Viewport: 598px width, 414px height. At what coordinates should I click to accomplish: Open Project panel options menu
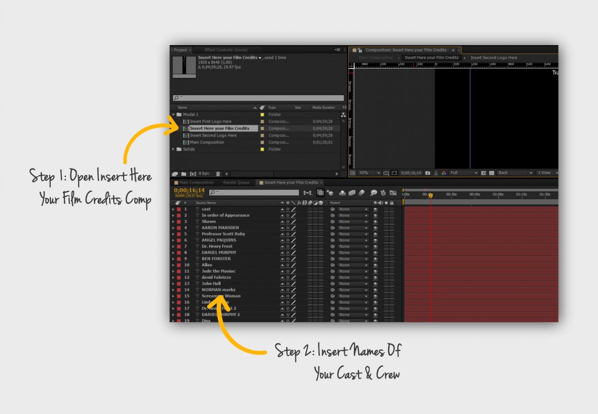coord(337,50)
